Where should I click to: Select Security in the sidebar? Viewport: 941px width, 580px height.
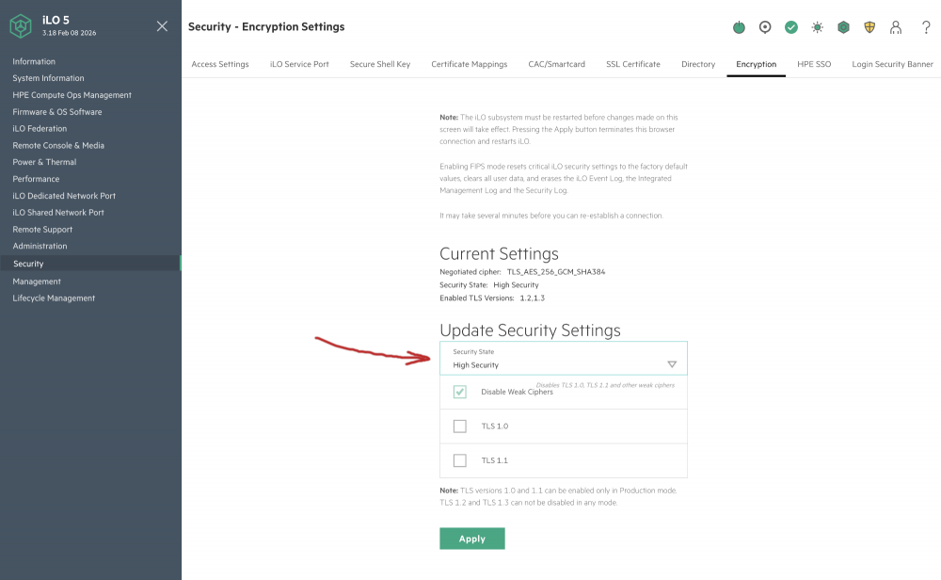pos(90,263)
